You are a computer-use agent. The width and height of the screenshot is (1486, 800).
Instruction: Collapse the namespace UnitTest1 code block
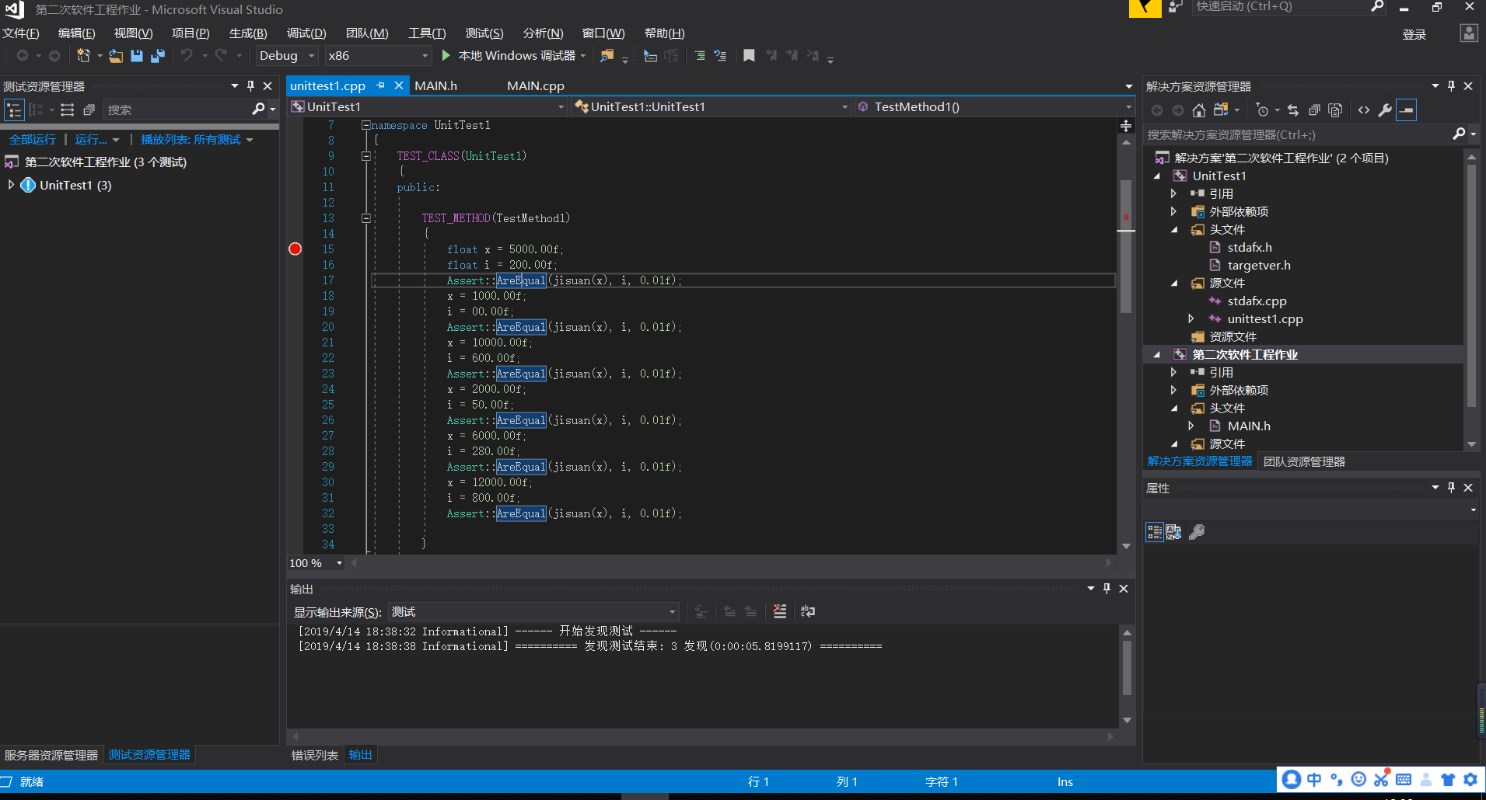pos(365,125)
